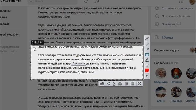Click the friend avatar beside Подписаны 4 друга
The image size is (196, 110).
(192, 50)
